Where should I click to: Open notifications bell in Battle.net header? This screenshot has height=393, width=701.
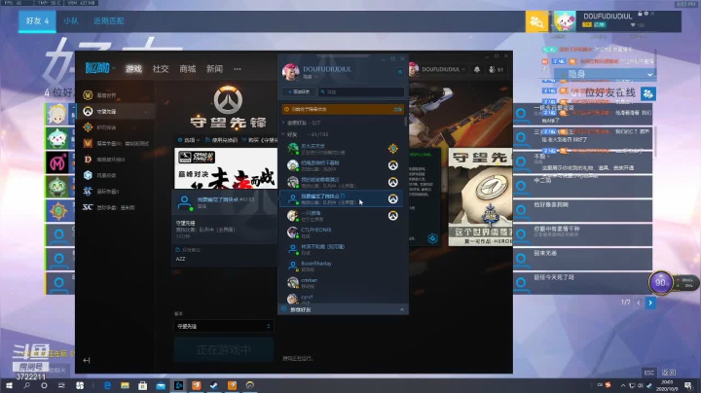[476, 69]
